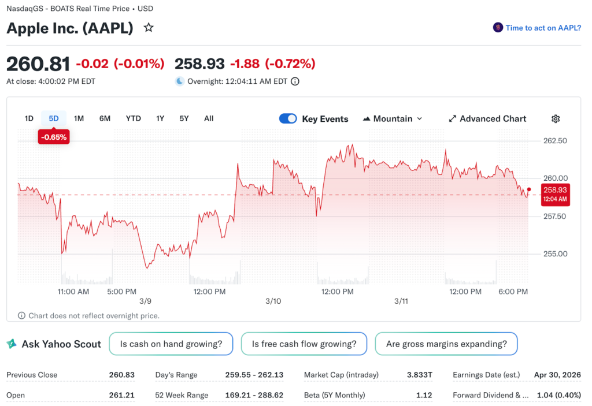Click the overnight moon icon

(x=180, y=81)
